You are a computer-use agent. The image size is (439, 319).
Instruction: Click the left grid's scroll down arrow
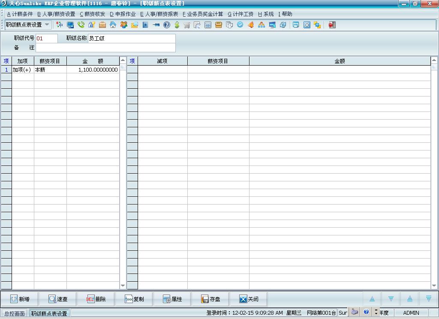(123, 286)
